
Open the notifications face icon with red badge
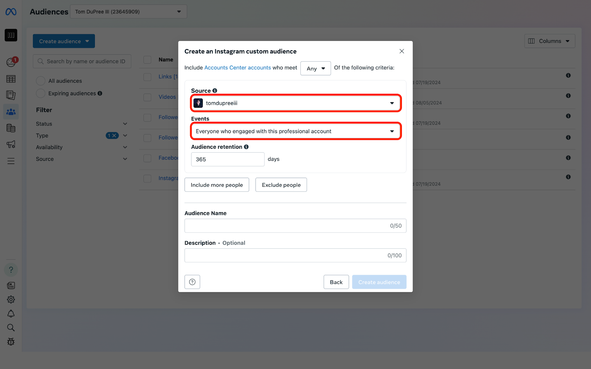point(11,62)
